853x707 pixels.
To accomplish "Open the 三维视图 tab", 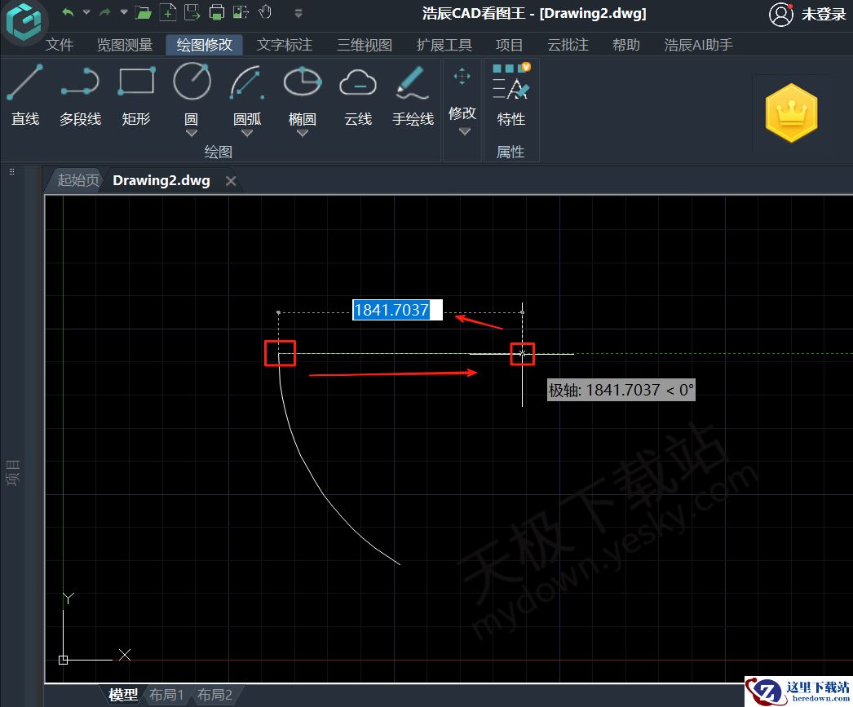I will click(364, 45).
